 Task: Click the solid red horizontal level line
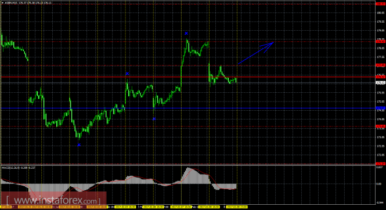(x=188, y=77)
